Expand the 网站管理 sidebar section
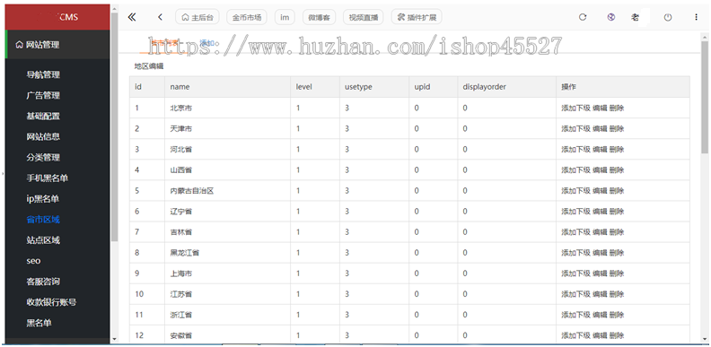Viewport: 711px width, 347px height. click(x=57, y=45)
